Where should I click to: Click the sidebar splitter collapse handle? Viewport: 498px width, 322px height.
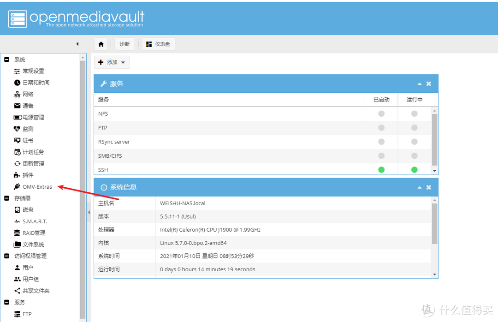[x=89, y=212]
